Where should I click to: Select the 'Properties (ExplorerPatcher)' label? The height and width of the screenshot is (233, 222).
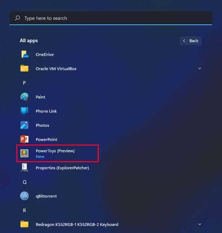(x=62, y=168)
